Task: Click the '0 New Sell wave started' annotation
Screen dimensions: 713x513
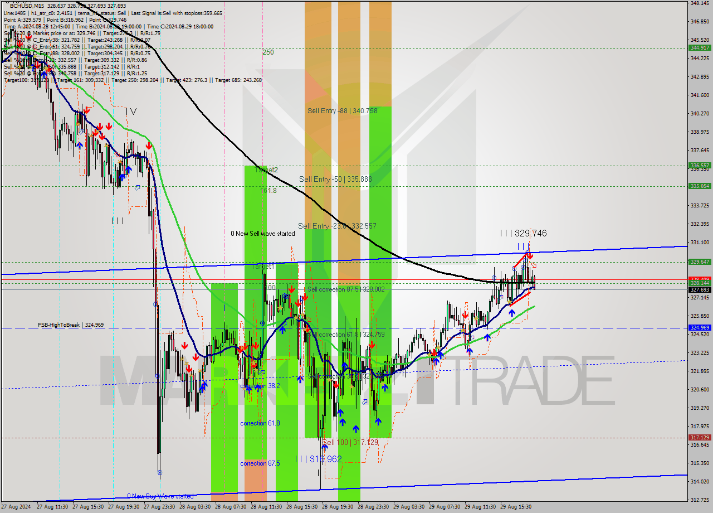Action: 263,234
